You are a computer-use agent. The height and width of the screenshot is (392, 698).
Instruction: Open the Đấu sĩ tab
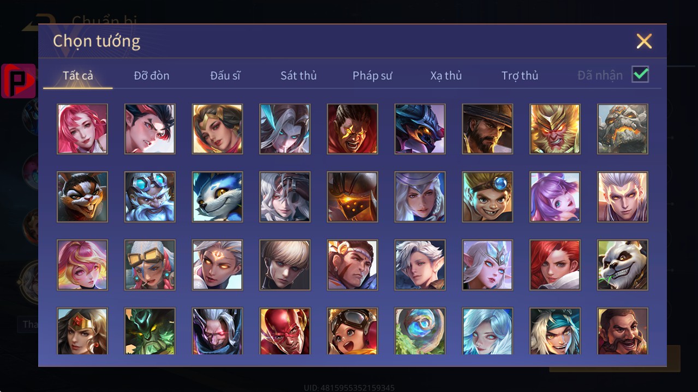pyautogui.click(x=225, y=76)
